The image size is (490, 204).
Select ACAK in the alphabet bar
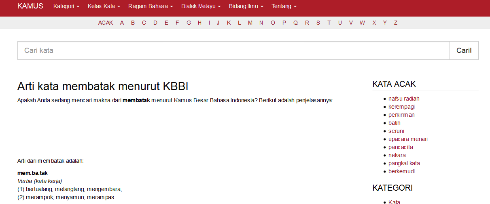106,23
